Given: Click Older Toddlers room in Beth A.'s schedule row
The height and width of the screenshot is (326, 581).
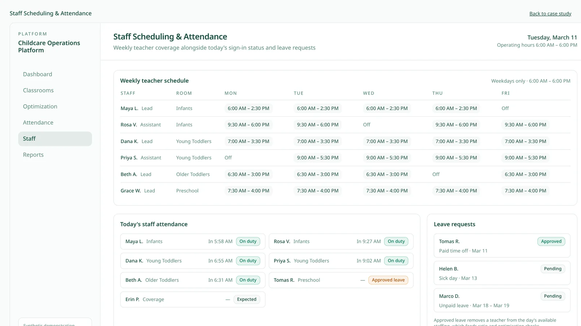Looking at the screenshot, I should pyautogui.click(x=193, y=174).
